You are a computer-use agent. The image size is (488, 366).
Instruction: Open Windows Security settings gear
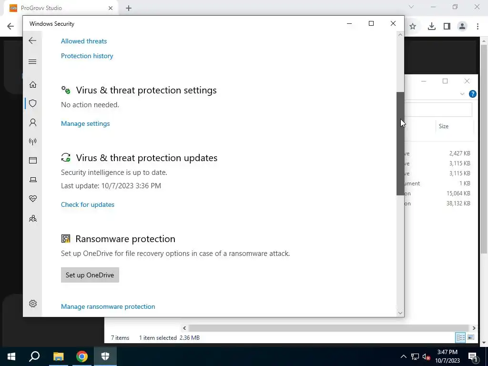tap(33, 304)
